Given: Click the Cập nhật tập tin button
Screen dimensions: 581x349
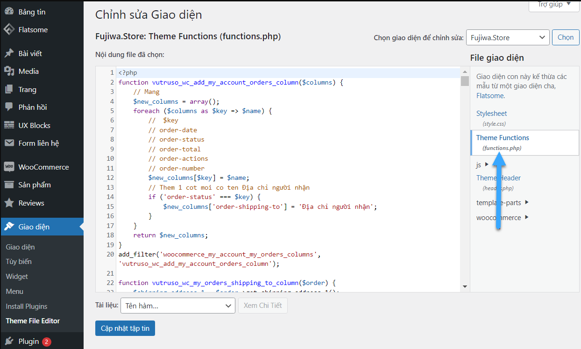Looking at the screenshot, I should tap(125, 328).
